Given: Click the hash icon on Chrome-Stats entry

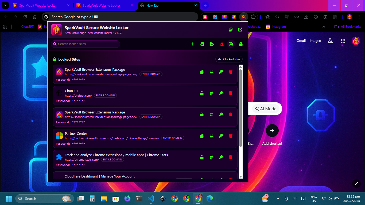Looking at the screenshot, I should (211, 157).
